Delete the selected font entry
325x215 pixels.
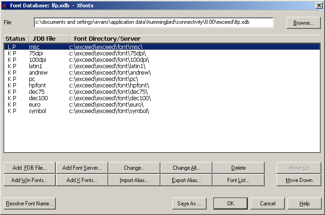238,168
